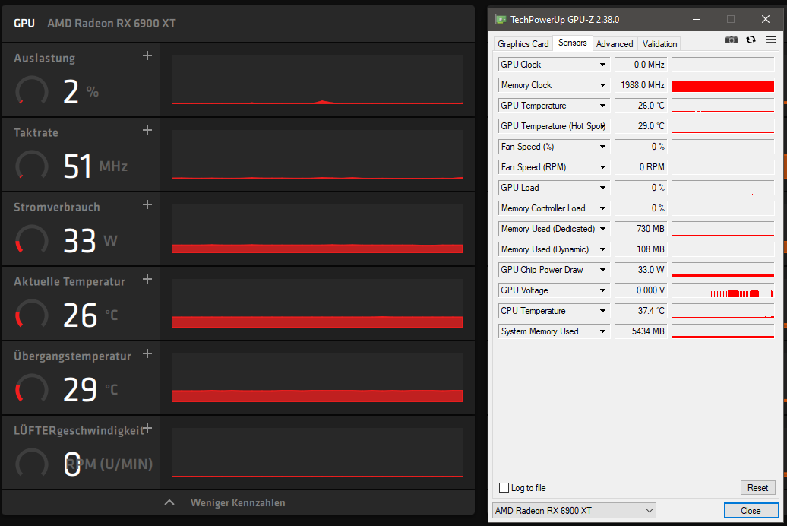The height and width of the screenshot is (526, 787).
Task: Open the GPU Load sensor dropdown
Action: 602,188
